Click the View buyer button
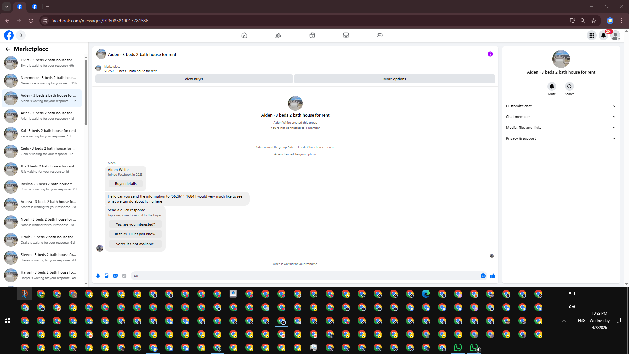Screen dimensions: 629x354 pos(194,79)
